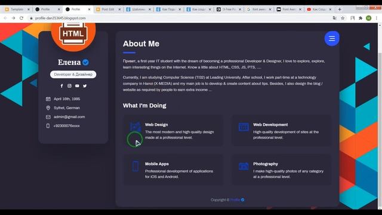This screenshot has height=215, width=382.
Task: Open the Profile link in the footer
Action: point(235,200)
